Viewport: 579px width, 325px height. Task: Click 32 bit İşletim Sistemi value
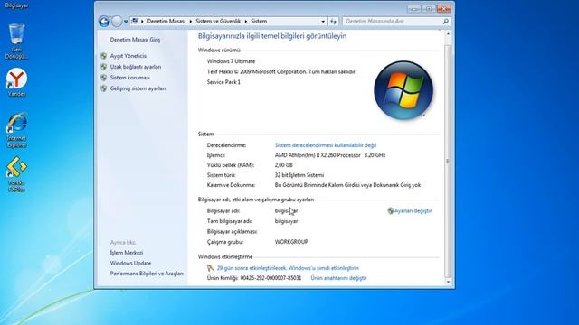click(299, 175)
